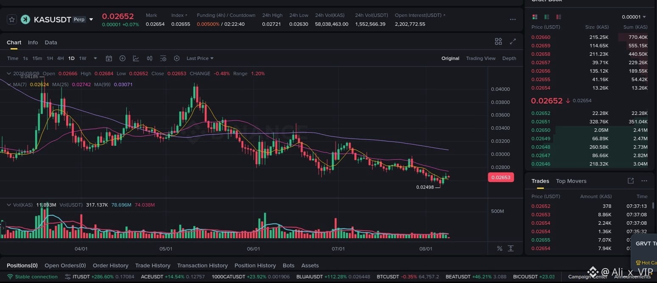This screenshot has width=657, height=283.
Task: Show both bids and asks order book view
Action: 535,17
